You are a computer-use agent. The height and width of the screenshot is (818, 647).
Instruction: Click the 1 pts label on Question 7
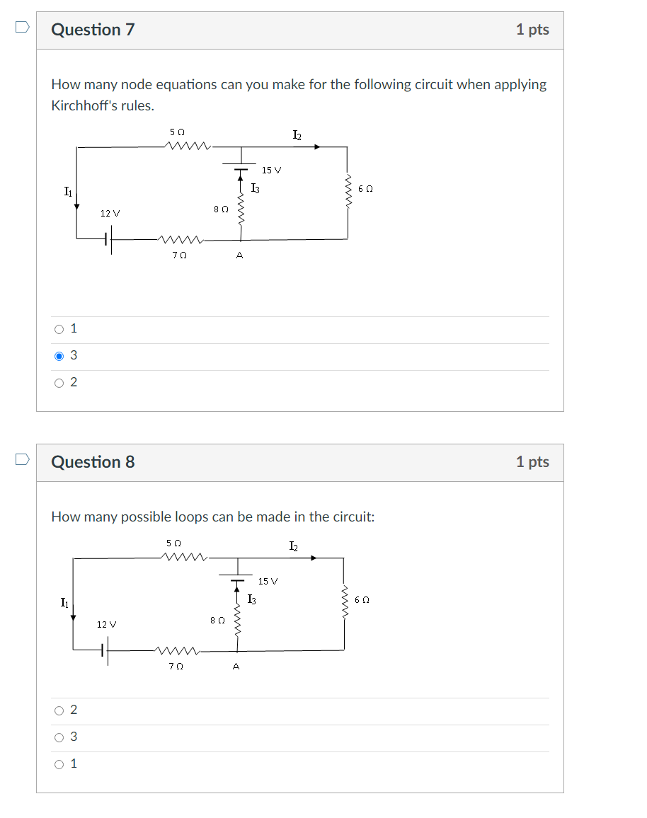click(x=534, y=30)
